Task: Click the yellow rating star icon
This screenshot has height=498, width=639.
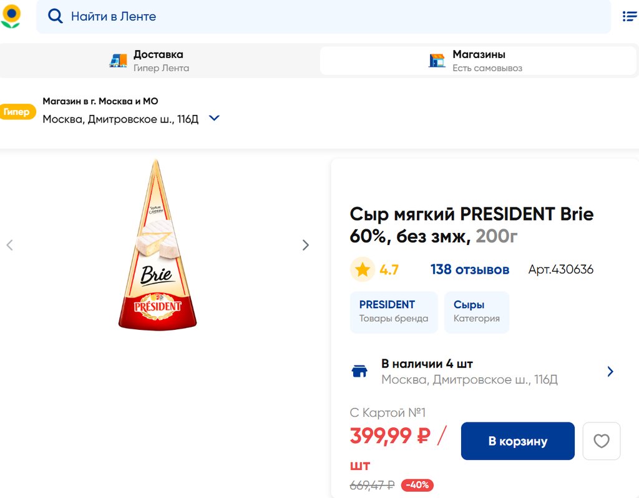Action: (363, 270)
